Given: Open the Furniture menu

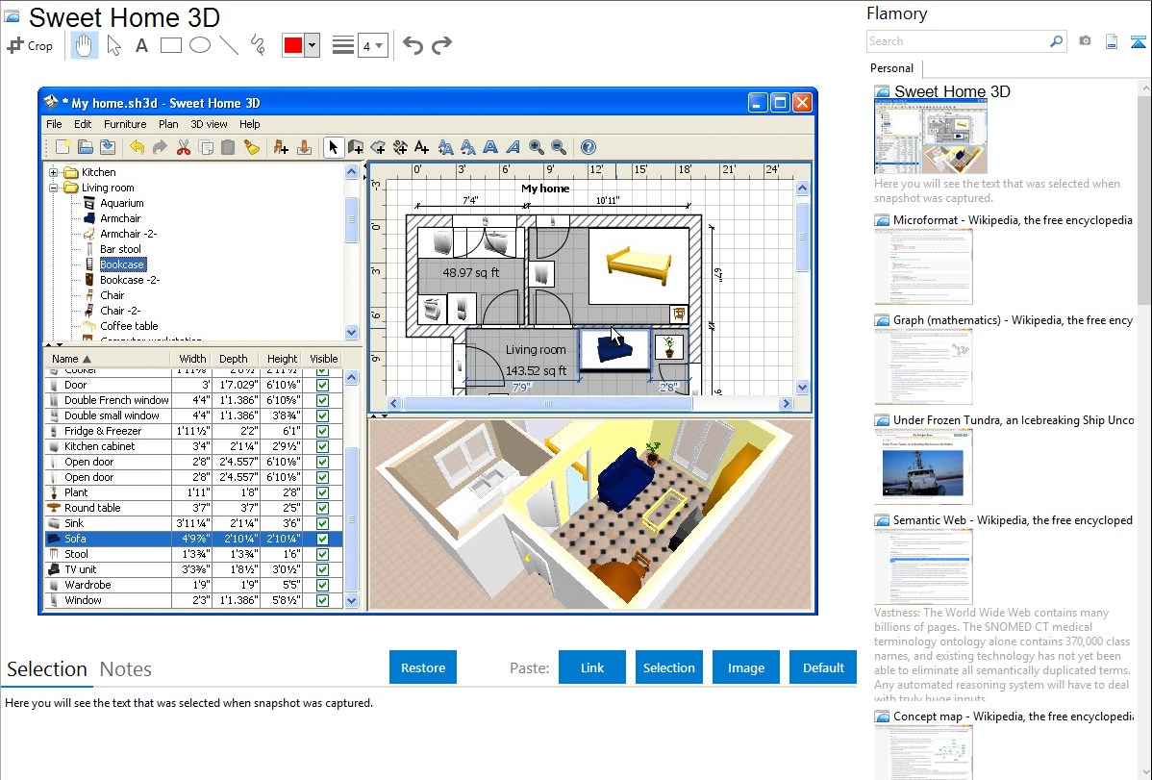Looking at the screenshot, I should point(125,124).
